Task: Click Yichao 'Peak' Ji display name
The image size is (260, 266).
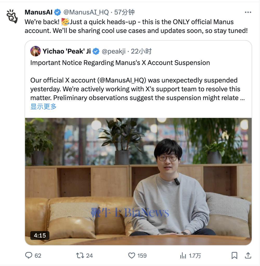Action: coord(67,51)
